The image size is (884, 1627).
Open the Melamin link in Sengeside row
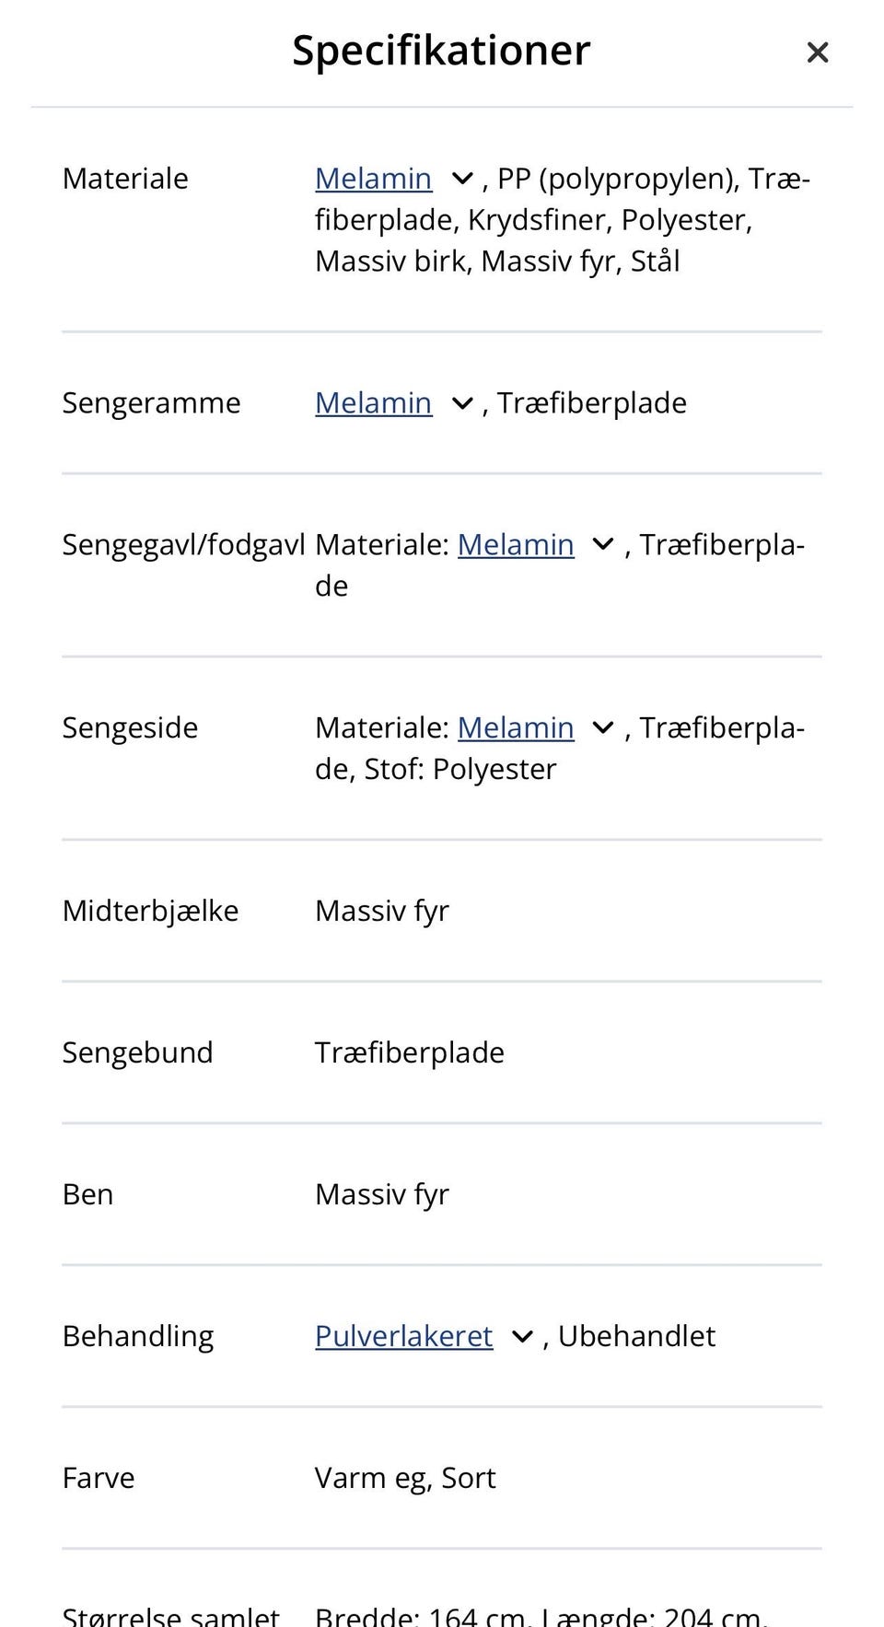pyautogui.click(x=516, y=727)
